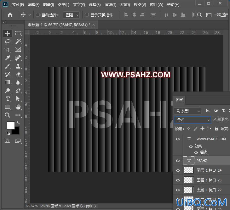
Task: Hide the 描边 stroke effect
Action: (x=196, y=153)
